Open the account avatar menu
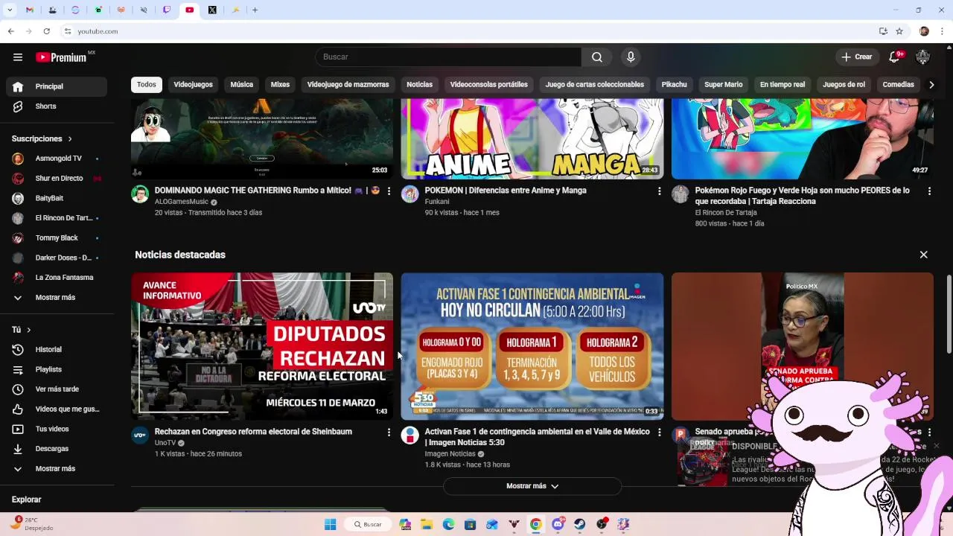 [923, 57]
